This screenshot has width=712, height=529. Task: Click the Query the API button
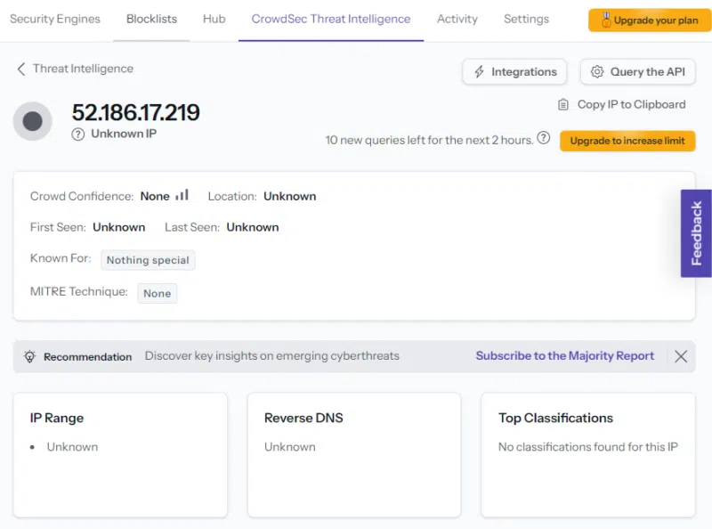[x=637, y=72]
